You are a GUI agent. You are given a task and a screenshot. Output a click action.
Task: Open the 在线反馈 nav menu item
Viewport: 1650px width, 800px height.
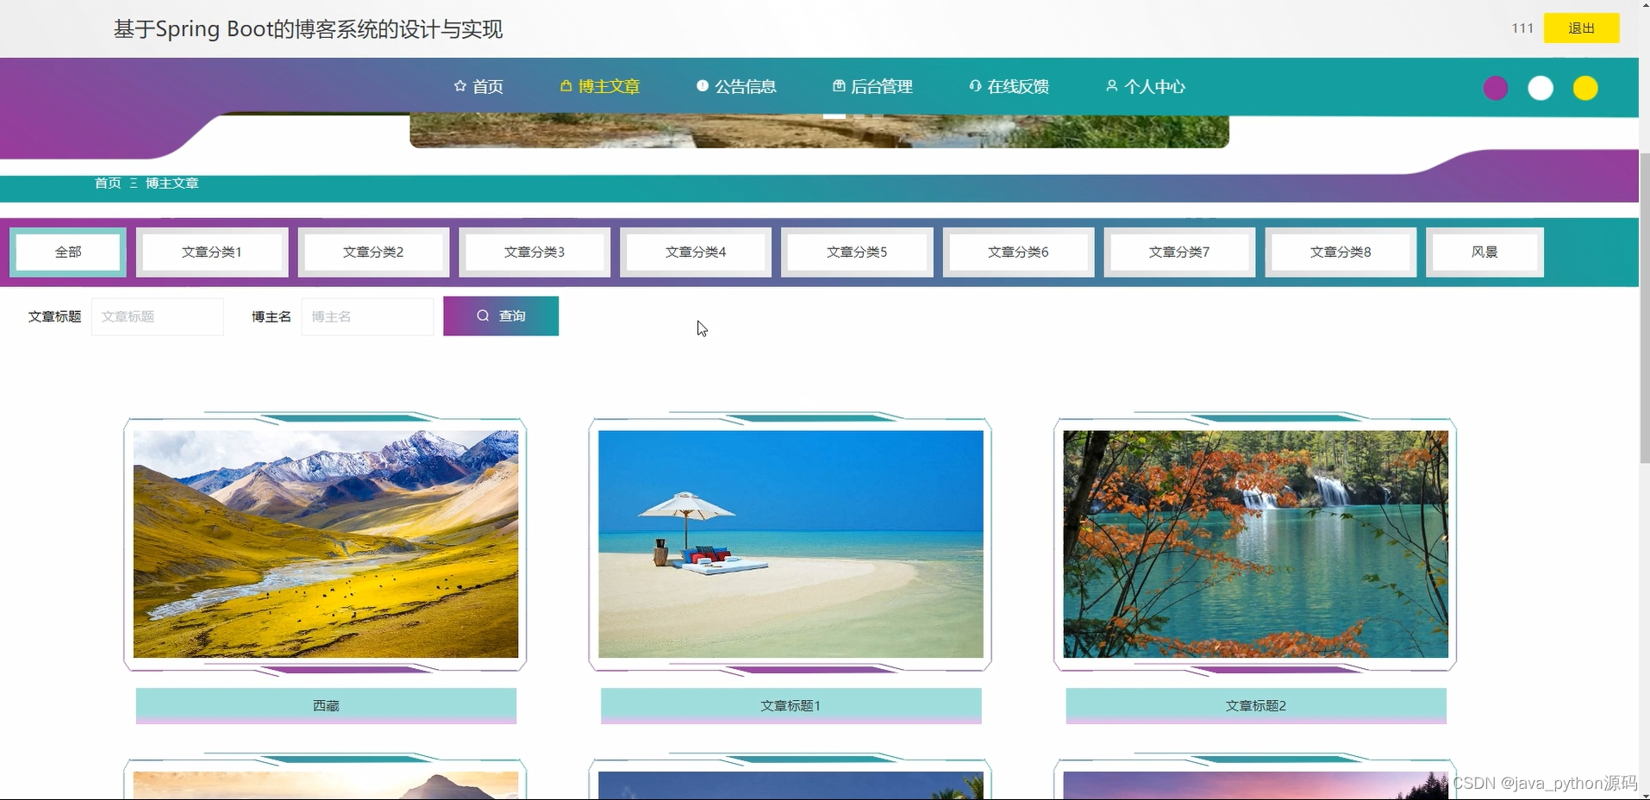coord(1009,86)
